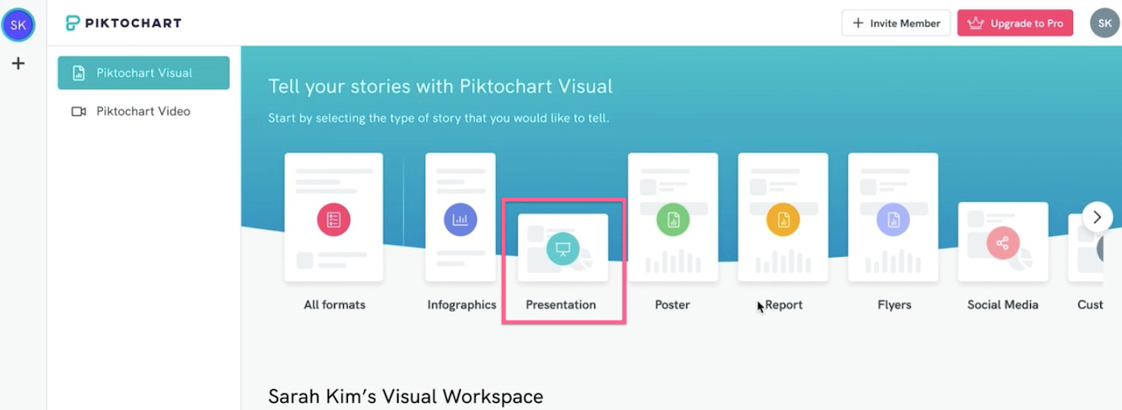Image resolution: width=1122 pixels, height=410 pixels.
Task: Open the Infographics label
Action: click(462, 305)
